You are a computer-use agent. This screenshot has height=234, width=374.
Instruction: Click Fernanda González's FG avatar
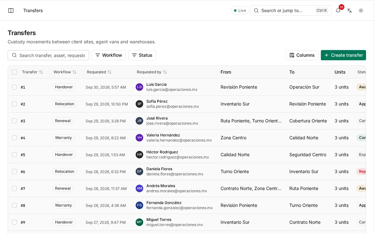coord(139,205)
